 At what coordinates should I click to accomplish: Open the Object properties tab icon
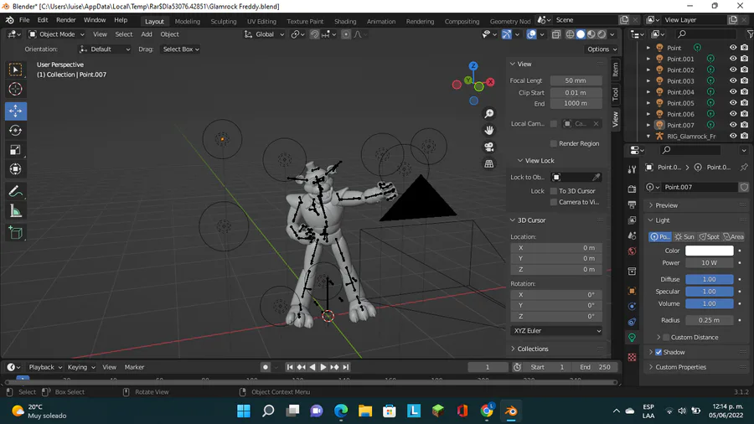632,291
